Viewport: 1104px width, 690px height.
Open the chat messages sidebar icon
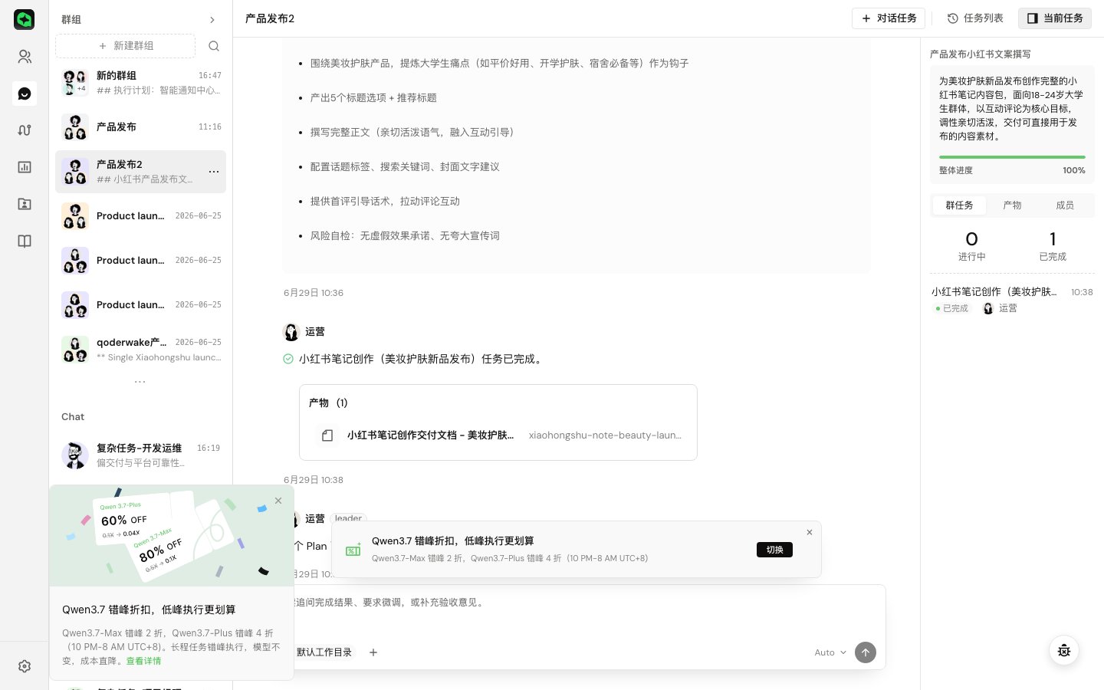tap(25, 94)
